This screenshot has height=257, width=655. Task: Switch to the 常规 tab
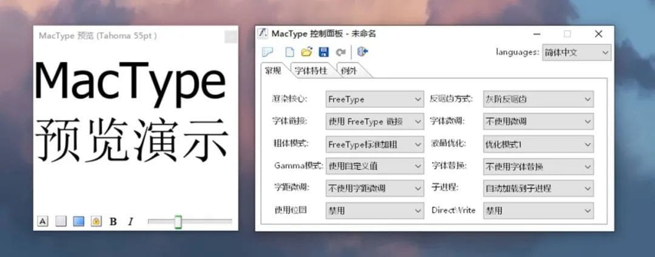coord(273,70)
